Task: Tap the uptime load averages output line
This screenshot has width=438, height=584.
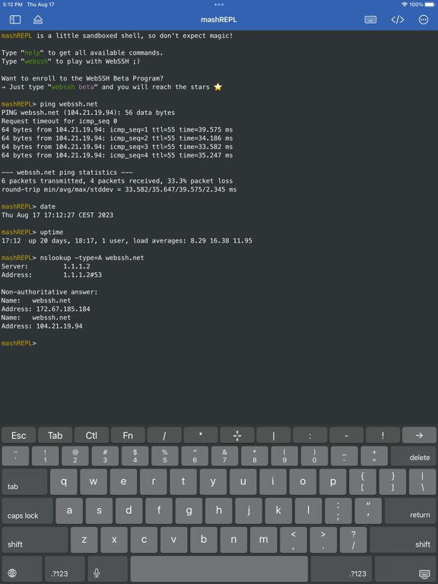Action: click(x=127, y=240)
